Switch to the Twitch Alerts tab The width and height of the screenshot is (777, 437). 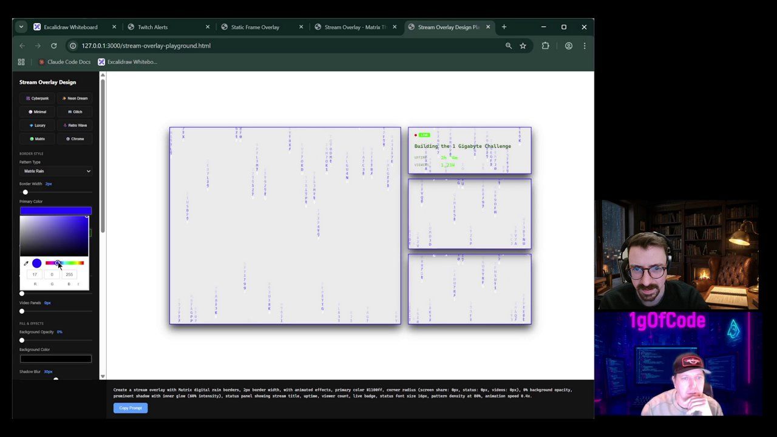(152, 27)
